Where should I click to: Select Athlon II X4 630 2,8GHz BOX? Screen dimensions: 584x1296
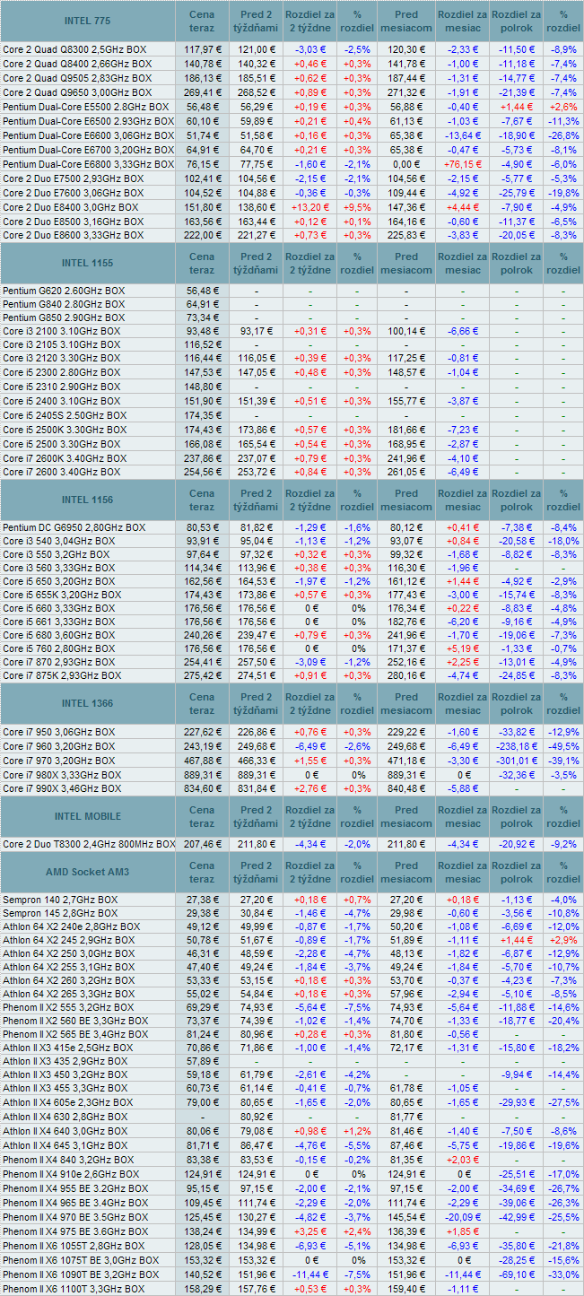(65, 1118)
